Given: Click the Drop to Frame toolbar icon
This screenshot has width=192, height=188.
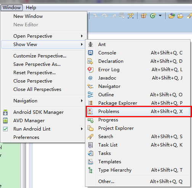Looking at the screenshot, I should tap(122, 16).
